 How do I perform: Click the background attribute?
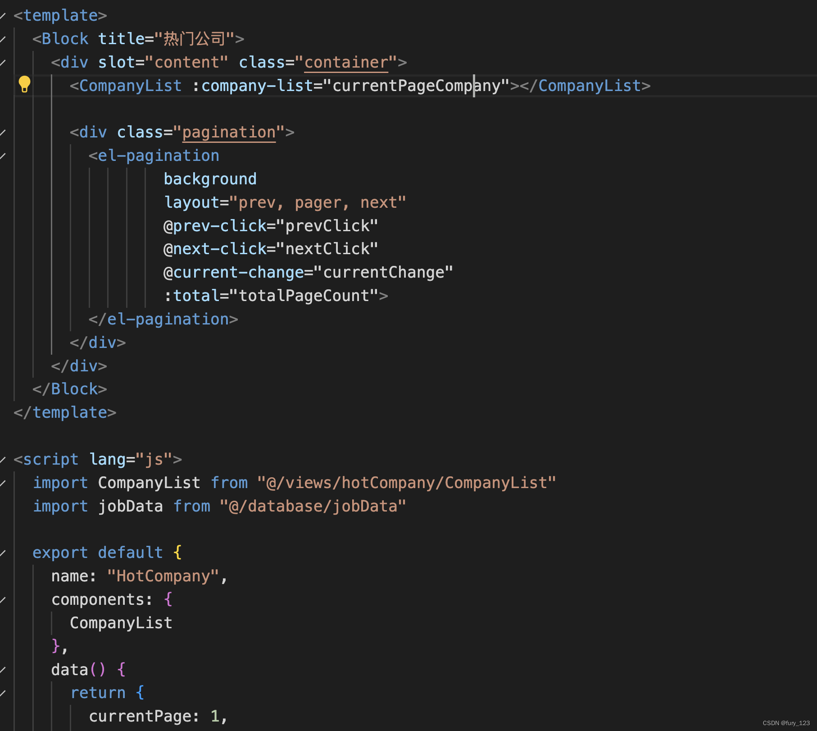coord(210,179)
